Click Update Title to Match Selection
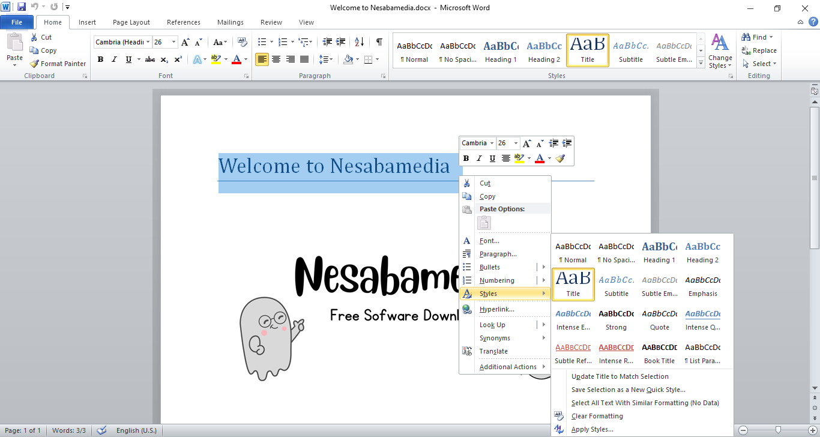The image size is (820, 437). 620,376
